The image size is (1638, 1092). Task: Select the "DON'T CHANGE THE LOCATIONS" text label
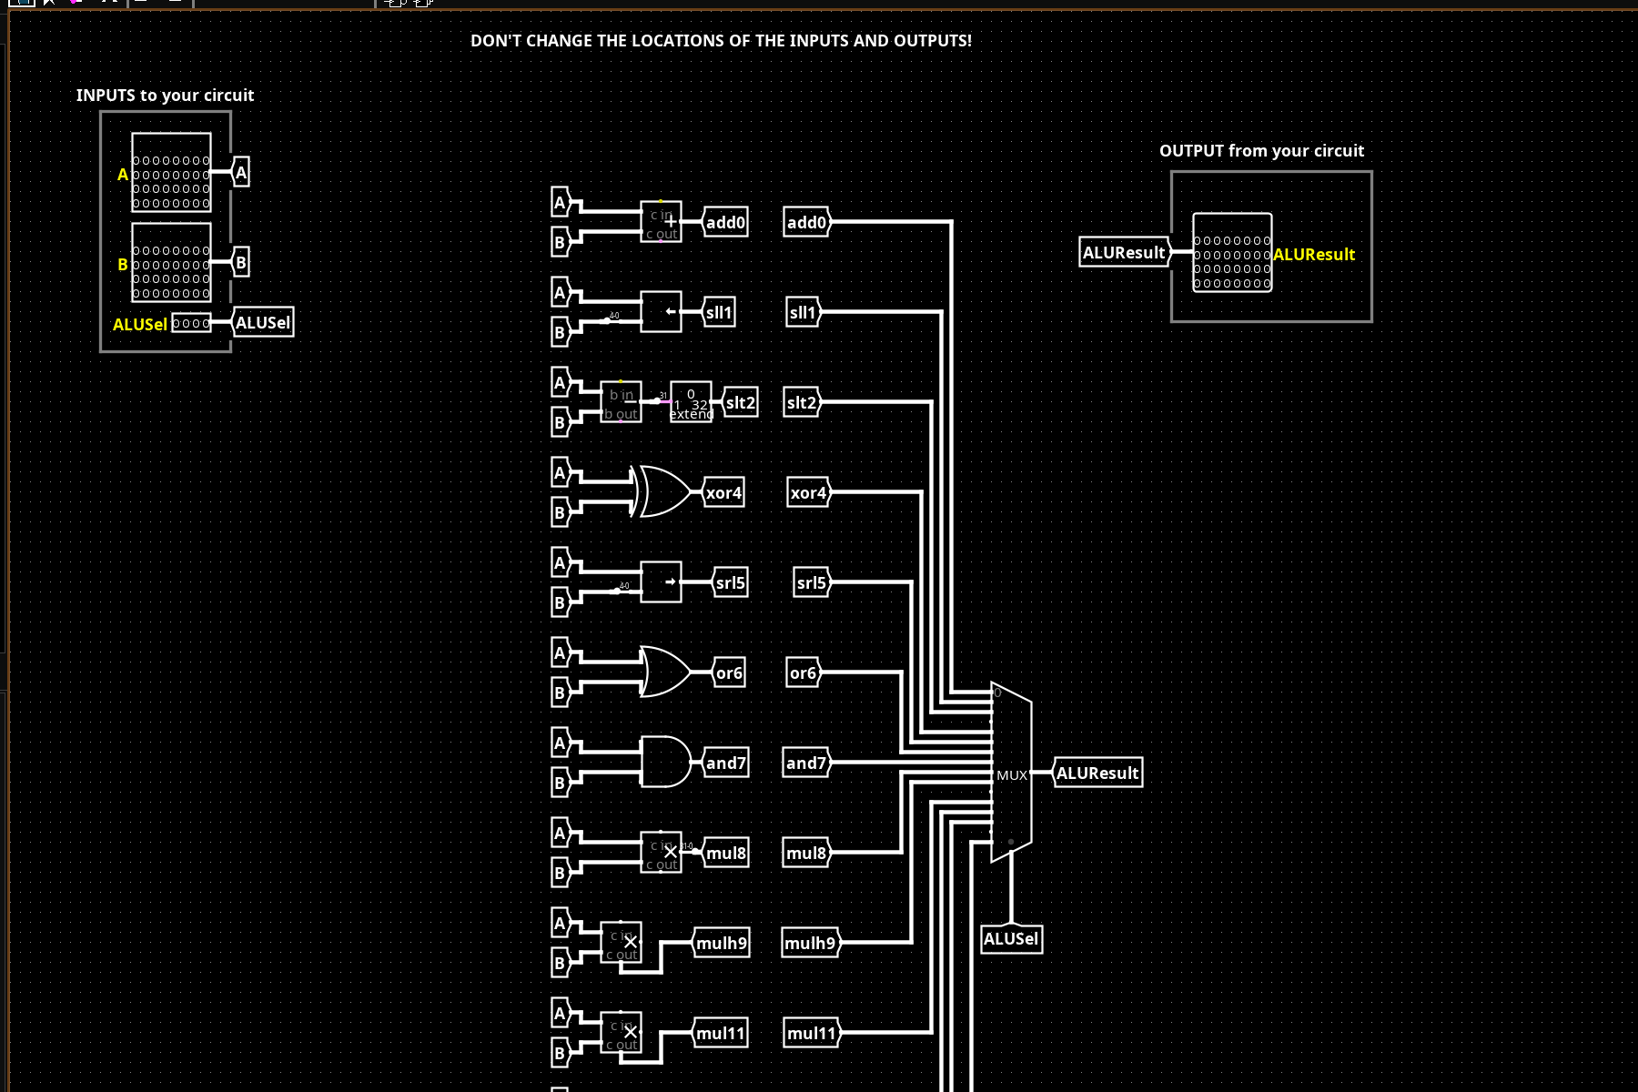[x=721, y=41]
